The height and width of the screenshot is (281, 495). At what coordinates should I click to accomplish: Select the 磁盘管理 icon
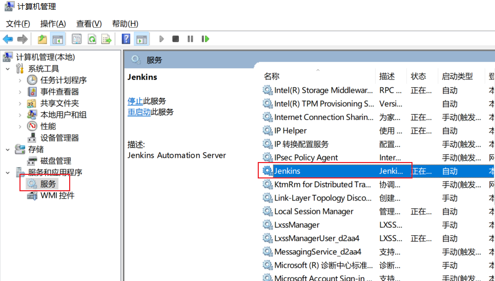[x=32, y=161]
